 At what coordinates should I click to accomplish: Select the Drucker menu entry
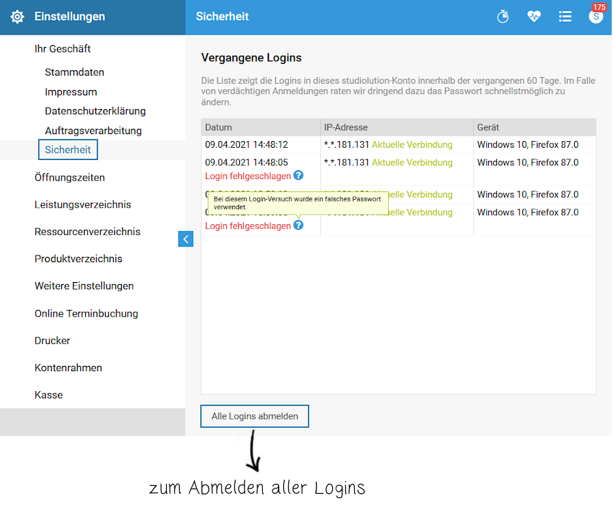click(x=52, y=341)
